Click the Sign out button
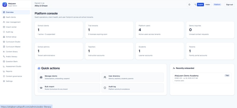Viewport: 237px width, 108px height. [229, 4]
